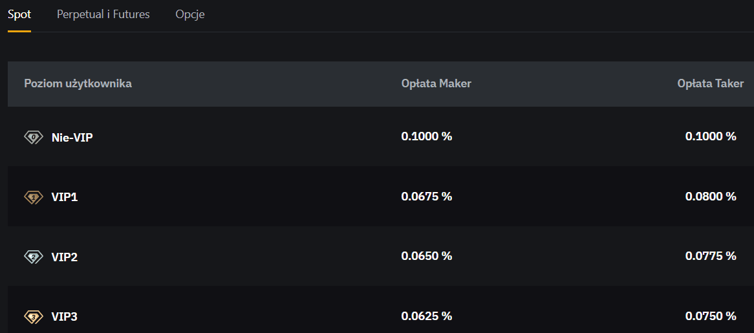The height and width of the screenshot is (333, 754).
Task: Switch to the Spot tab
Action: (19, 14)
